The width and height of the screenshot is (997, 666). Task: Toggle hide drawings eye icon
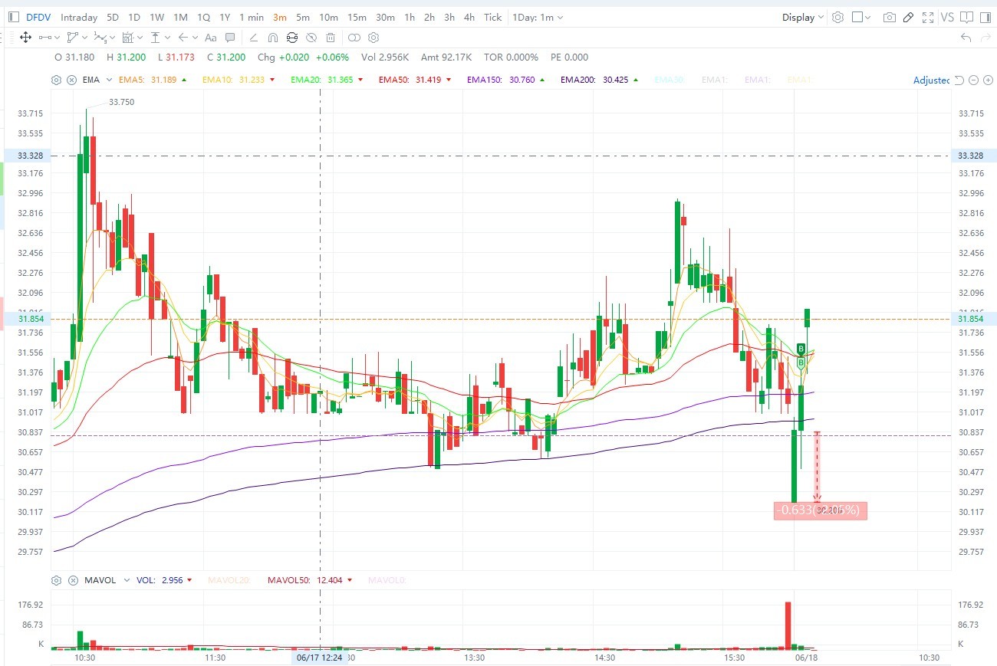tap(311, 37)
